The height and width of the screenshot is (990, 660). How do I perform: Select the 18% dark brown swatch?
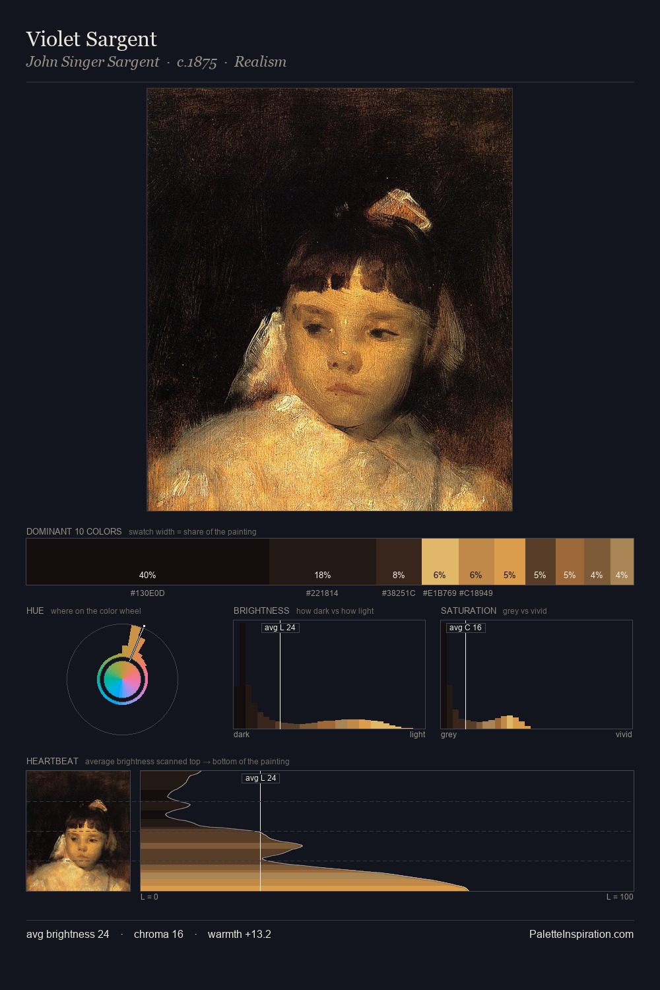click(x=323, y=562)
